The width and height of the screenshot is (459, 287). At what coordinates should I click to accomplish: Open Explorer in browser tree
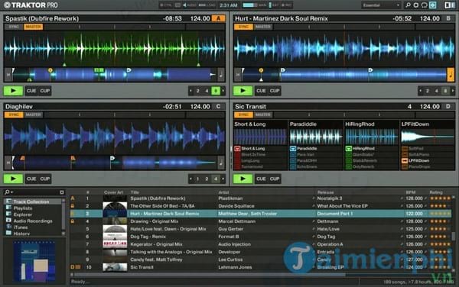click(22, 214)
